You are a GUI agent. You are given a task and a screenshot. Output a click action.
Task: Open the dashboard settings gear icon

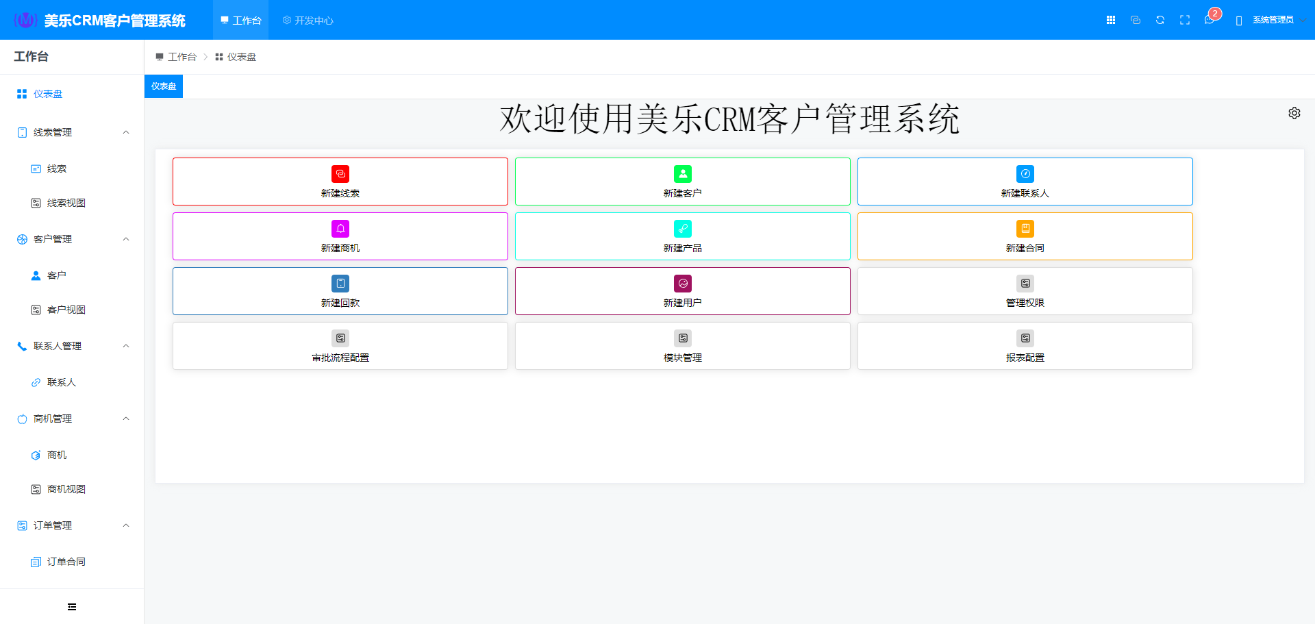click(x=1294, y=113)
